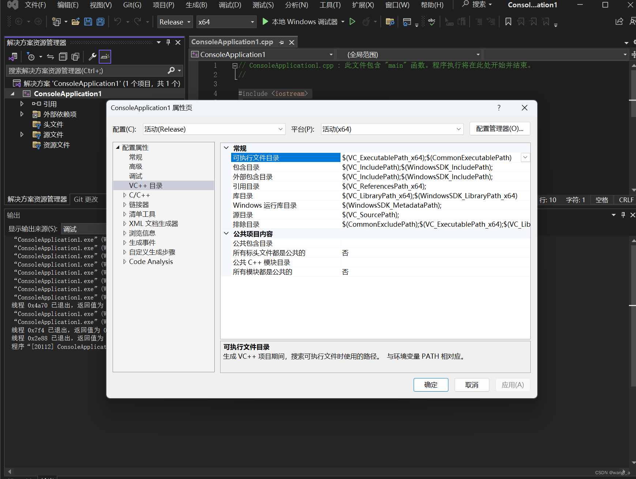Click 本地 Windows 调试器 button
The width and height of the screenshot is (636, 479).
coord(305,22)
